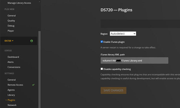180x108 pixels.
Task: Click the 'STATUS' section header
Action: [8, 51]
